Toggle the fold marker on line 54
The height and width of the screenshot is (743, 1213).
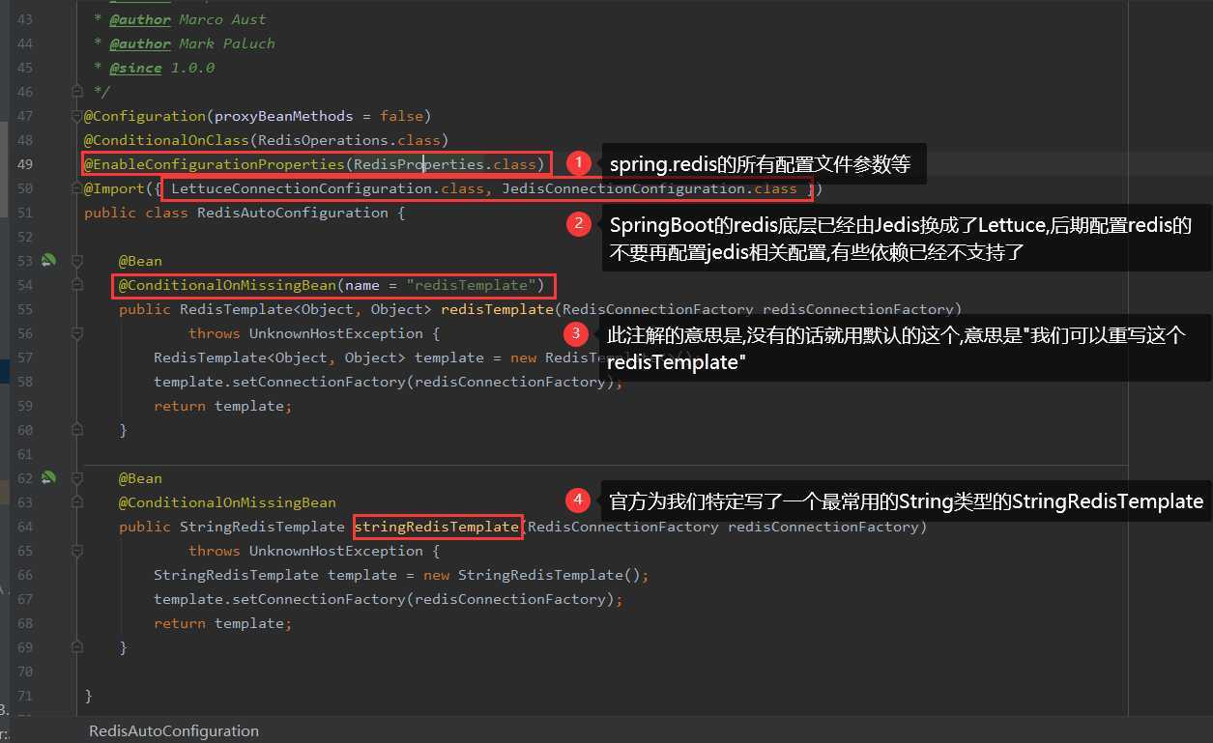(77, 285)
